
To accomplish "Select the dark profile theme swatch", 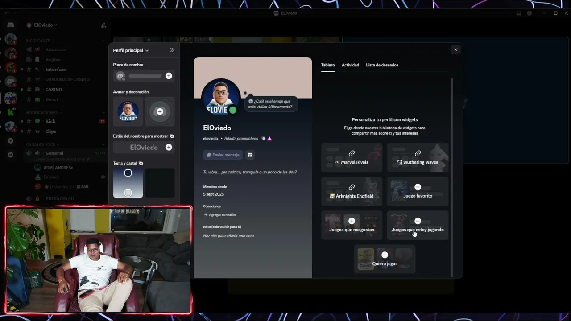I will coord(160,183).
